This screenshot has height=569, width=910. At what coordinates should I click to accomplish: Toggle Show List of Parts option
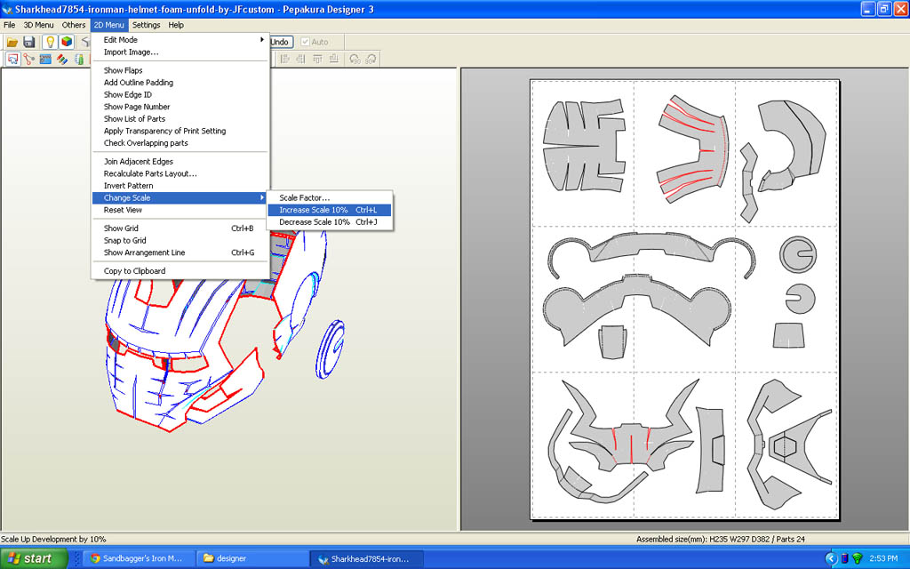[x=180, y=119]
